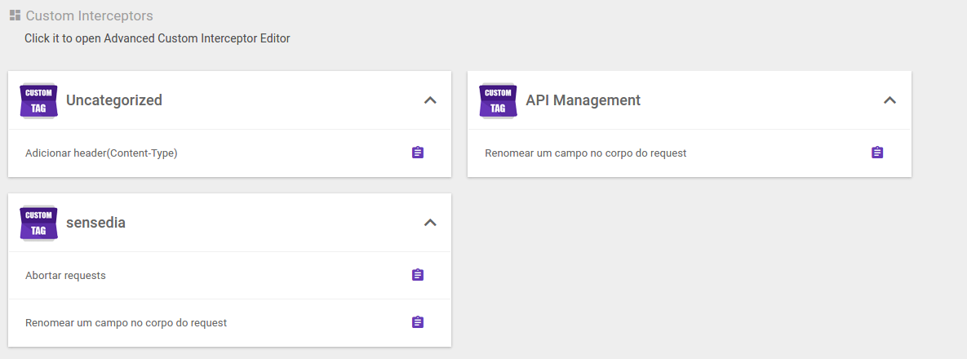Viewport: 967px width, 359px height.
Task: Select the Abortar requests interceptor
Action: pyautogui.click(x=65, y=276)
